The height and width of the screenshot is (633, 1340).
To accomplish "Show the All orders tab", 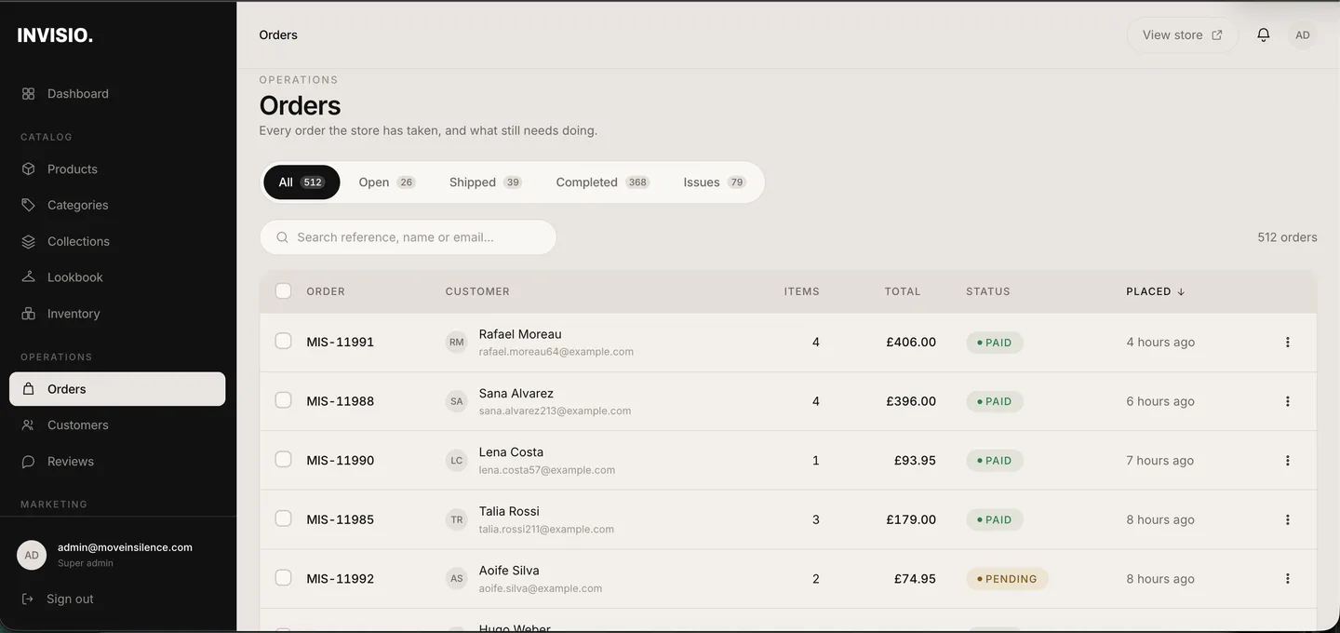I will 301,182.
